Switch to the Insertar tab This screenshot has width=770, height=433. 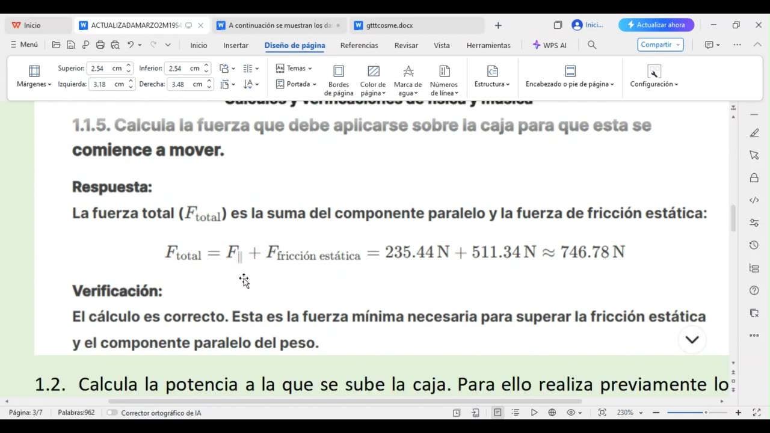pyautogui.click(x=236, y=45)
